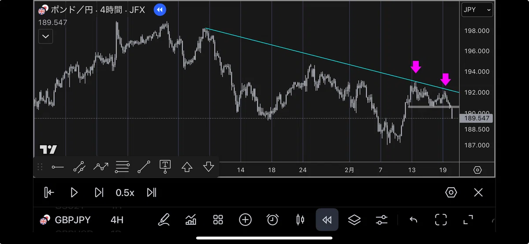Select the text annotation tool

point(165,167)
